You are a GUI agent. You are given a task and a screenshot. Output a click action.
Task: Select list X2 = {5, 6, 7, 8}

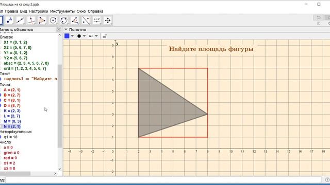coord(18,47)
